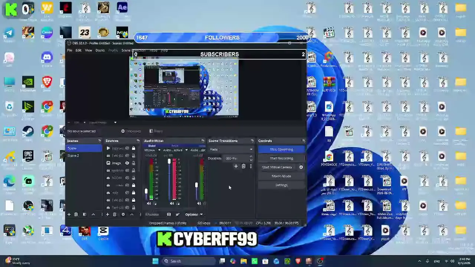The width and height of the screenshot is (475, 267).
Task: Unlock the media source with the play icon
Action: coord(134,148)
